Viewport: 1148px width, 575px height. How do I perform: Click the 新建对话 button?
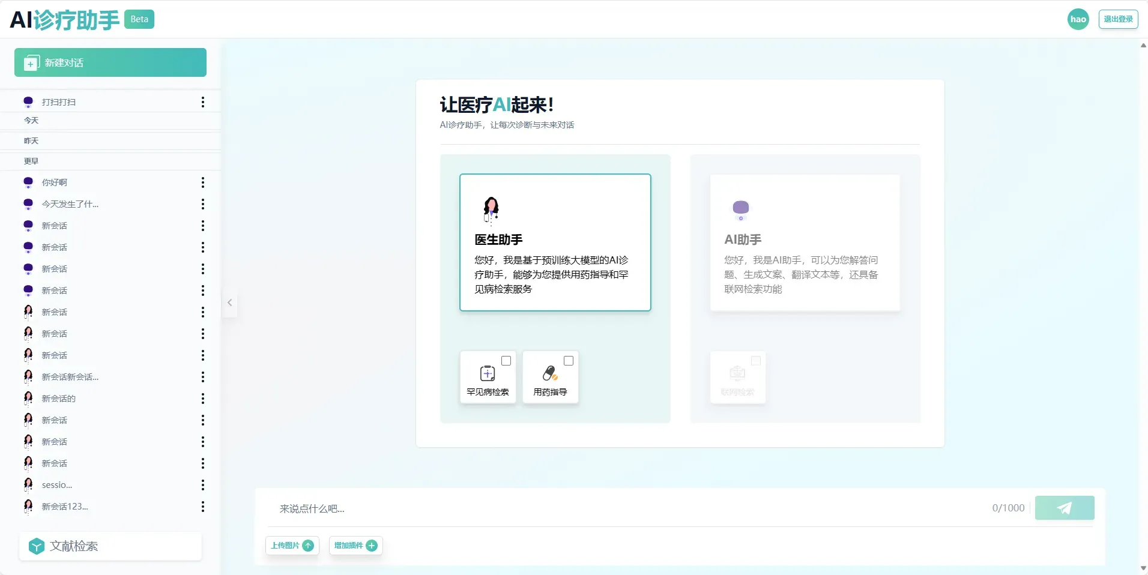point(110,62)
